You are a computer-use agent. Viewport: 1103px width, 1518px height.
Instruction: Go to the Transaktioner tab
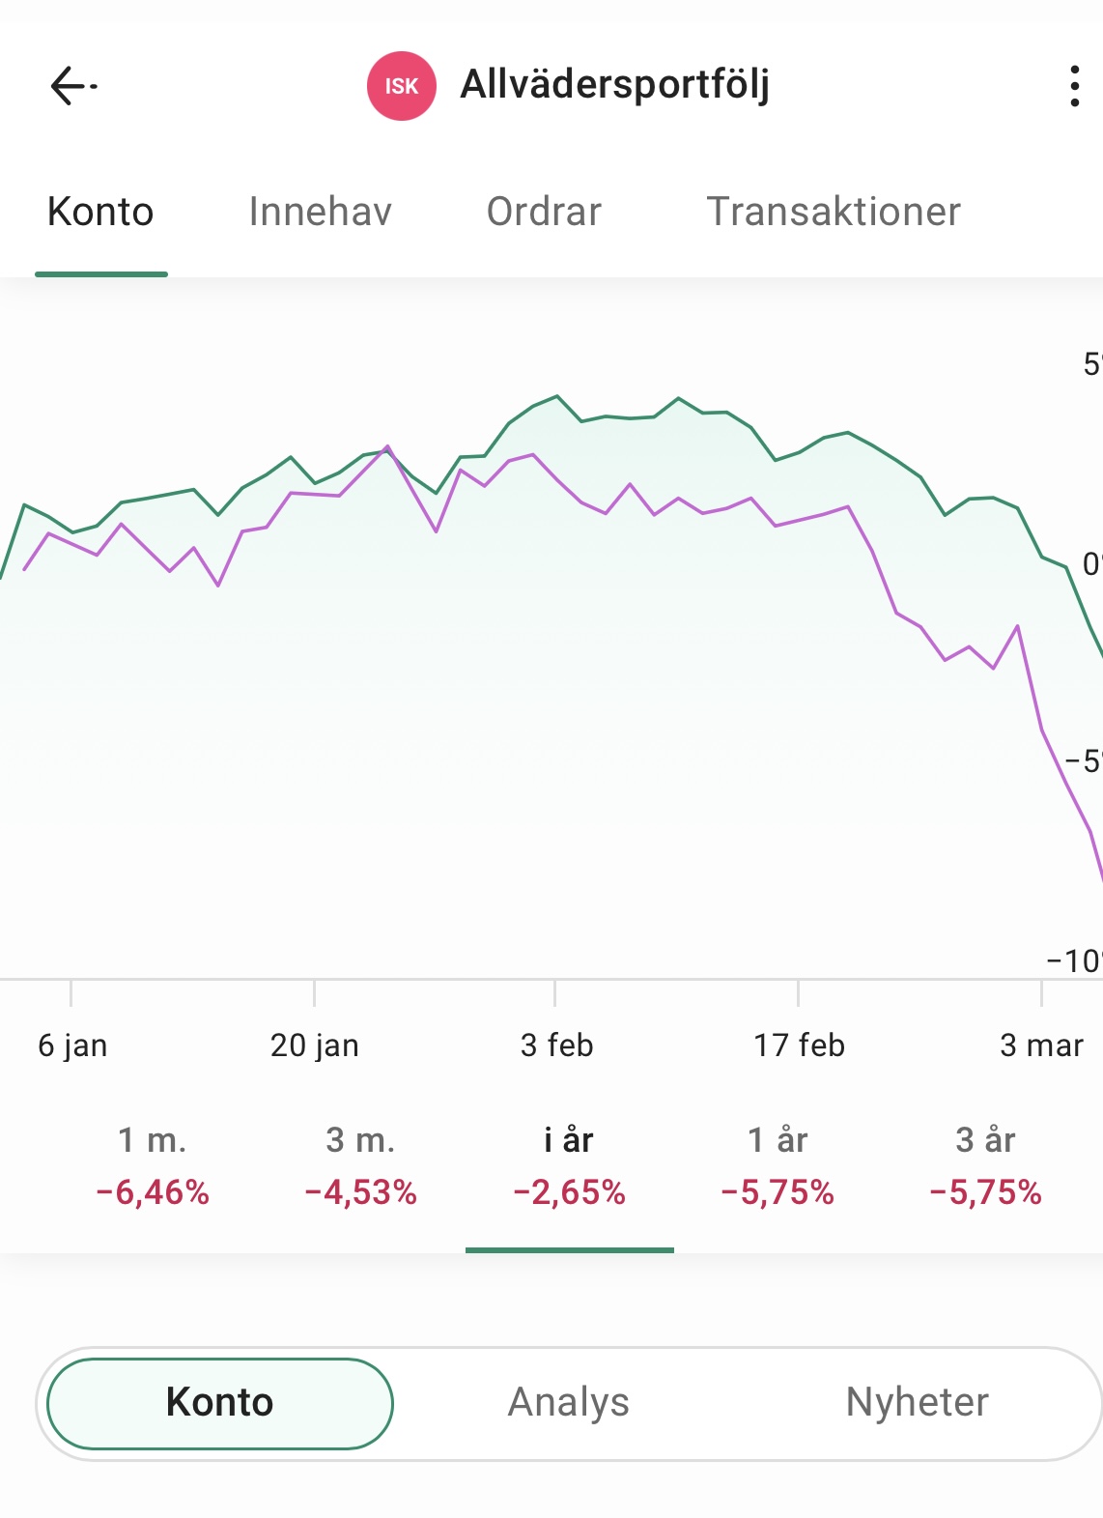[x=834, y=212]
